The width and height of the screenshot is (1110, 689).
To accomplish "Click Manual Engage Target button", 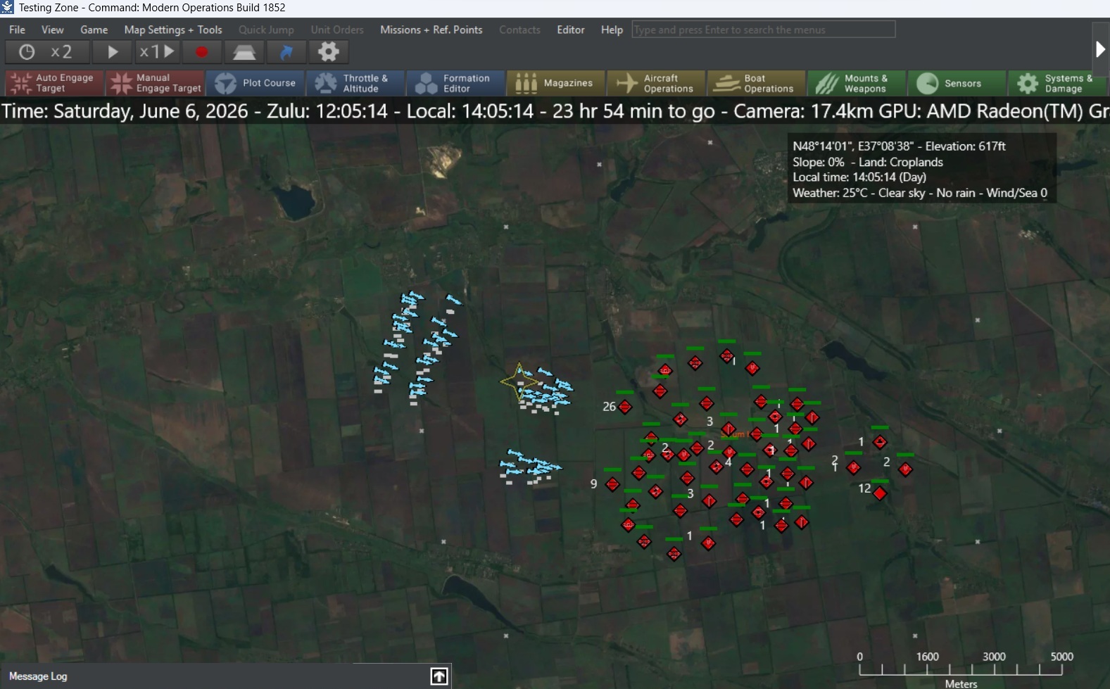I will point(155,83).
